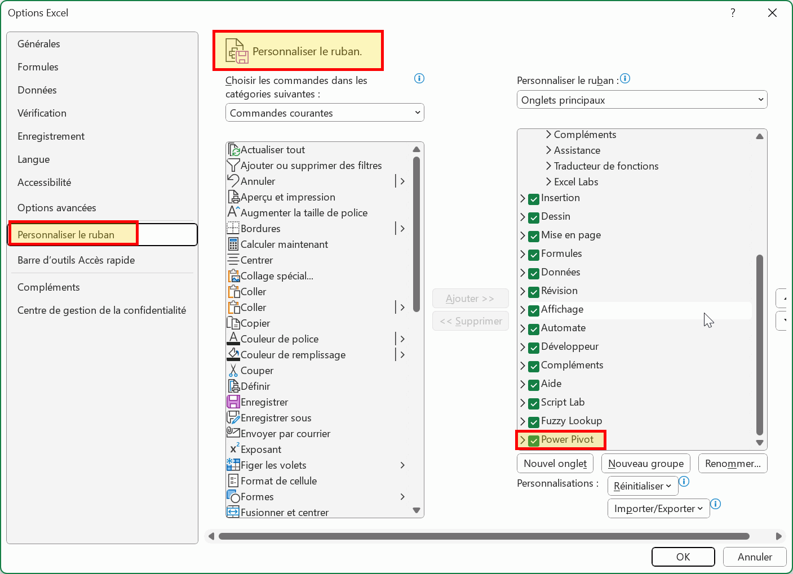Click the Renommer... button
Image resolution: width=793 pixels, height=574 pixels.
[733, 464]
